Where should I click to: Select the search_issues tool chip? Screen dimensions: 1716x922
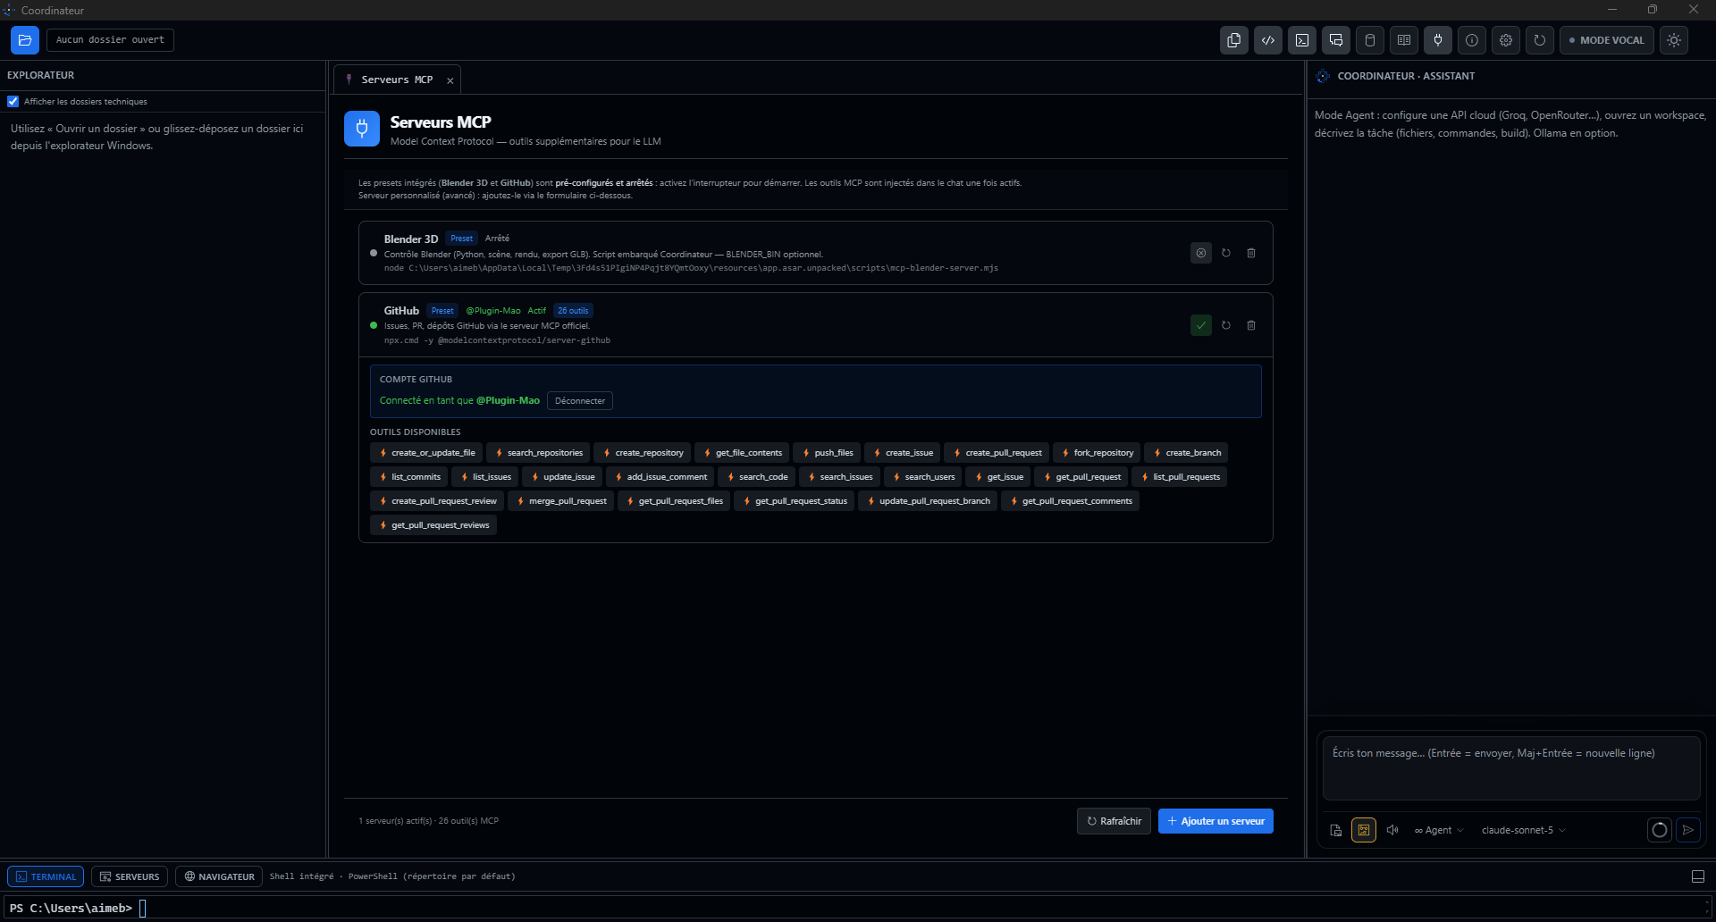[x=840, y=477]
